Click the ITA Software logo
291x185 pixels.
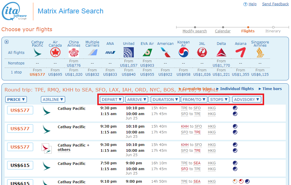14,11
